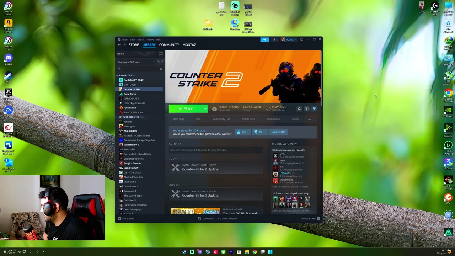The width and height of the screenshot is (455, 256).
Task: Launch Counter-Strike 2 with Play button
Action: coord(186,109)
